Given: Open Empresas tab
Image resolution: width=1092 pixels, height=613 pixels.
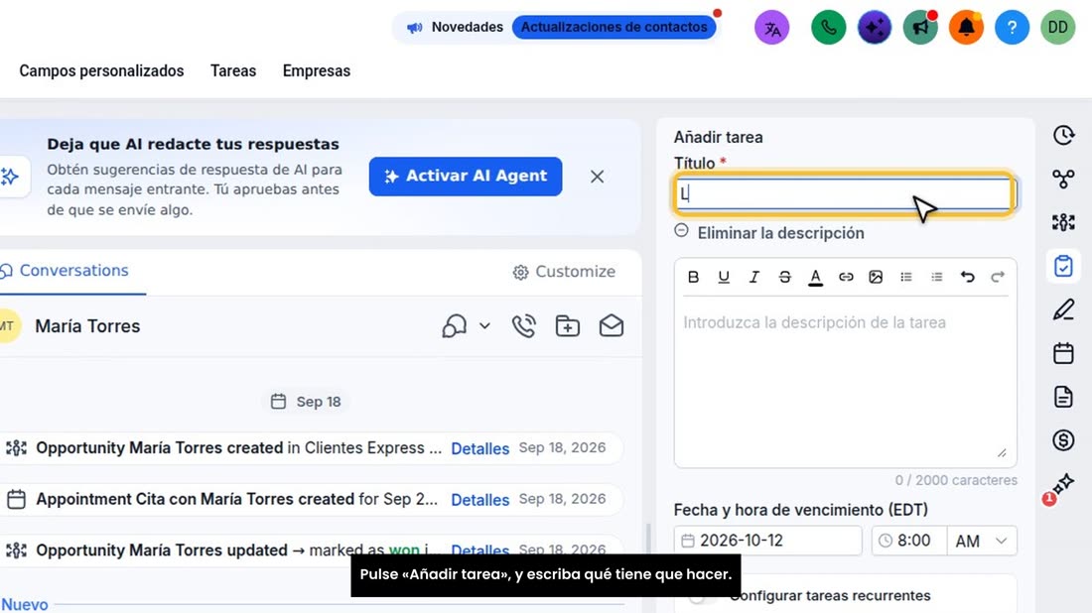Looking at the screenshot, I should point(316,71).
